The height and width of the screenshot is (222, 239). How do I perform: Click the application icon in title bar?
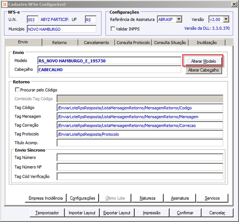[x=5, y=4]
